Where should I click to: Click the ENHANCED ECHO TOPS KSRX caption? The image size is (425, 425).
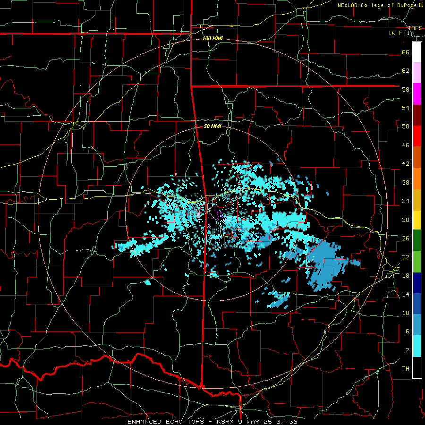pyautogui.click(x=212, y=422)
